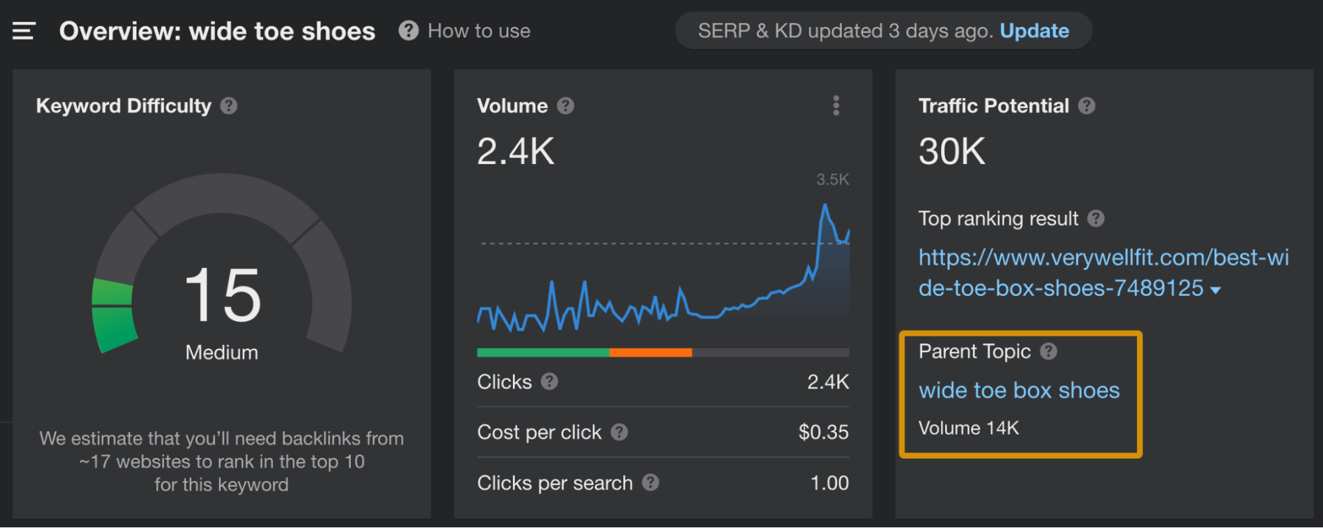
Task: Click Top ranking result help icon
Action: 1096,218
